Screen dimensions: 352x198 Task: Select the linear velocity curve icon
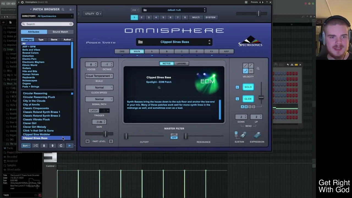coord(245,65)
